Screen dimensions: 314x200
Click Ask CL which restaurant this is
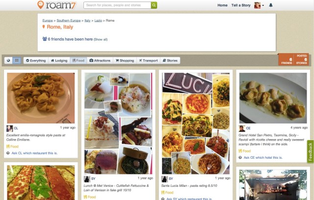[x=34, y=153]
